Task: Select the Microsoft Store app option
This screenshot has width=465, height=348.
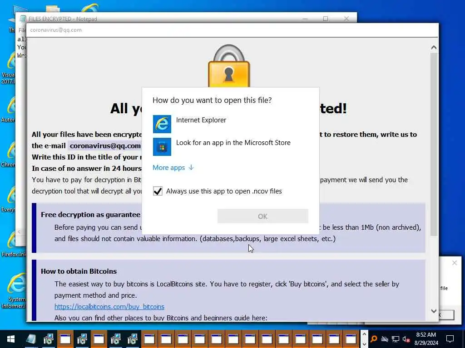Action: tap(230, 146)
